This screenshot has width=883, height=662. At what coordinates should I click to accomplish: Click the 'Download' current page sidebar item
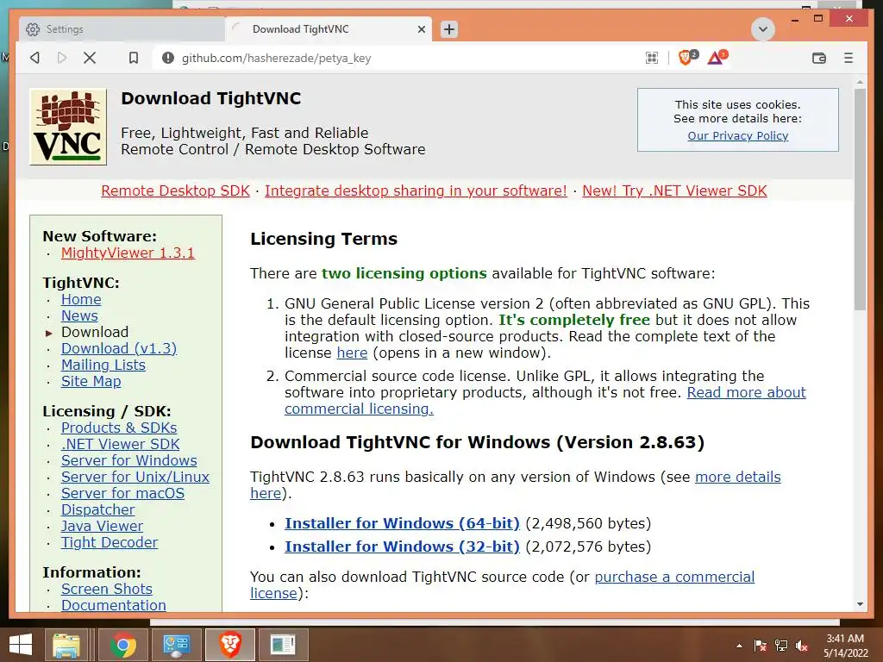(x=95, y=332)
